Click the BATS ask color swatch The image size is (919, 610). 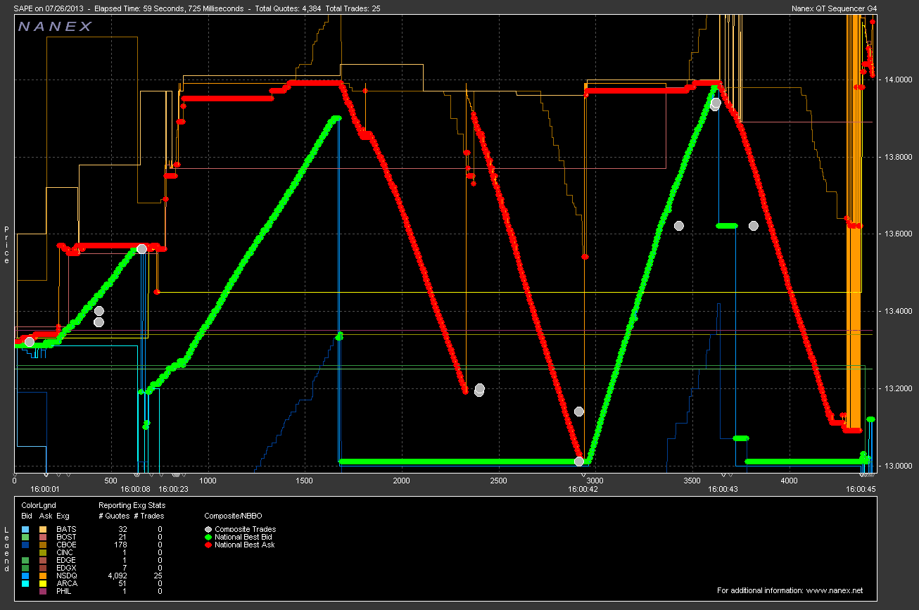point(43,529)
